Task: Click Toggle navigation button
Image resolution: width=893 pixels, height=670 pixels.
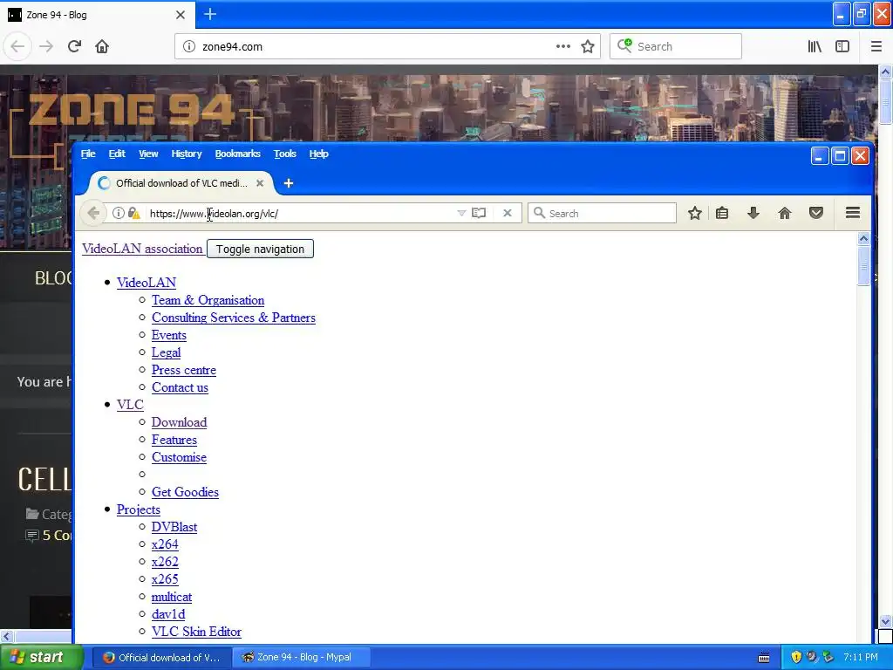Action: tap(260, 249)
